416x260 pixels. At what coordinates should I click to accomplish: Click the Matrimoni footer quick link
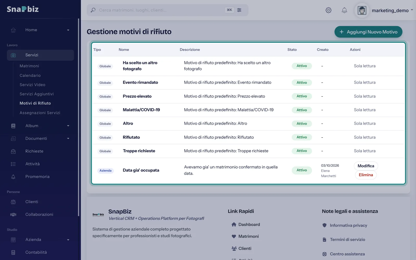point(245,236)
